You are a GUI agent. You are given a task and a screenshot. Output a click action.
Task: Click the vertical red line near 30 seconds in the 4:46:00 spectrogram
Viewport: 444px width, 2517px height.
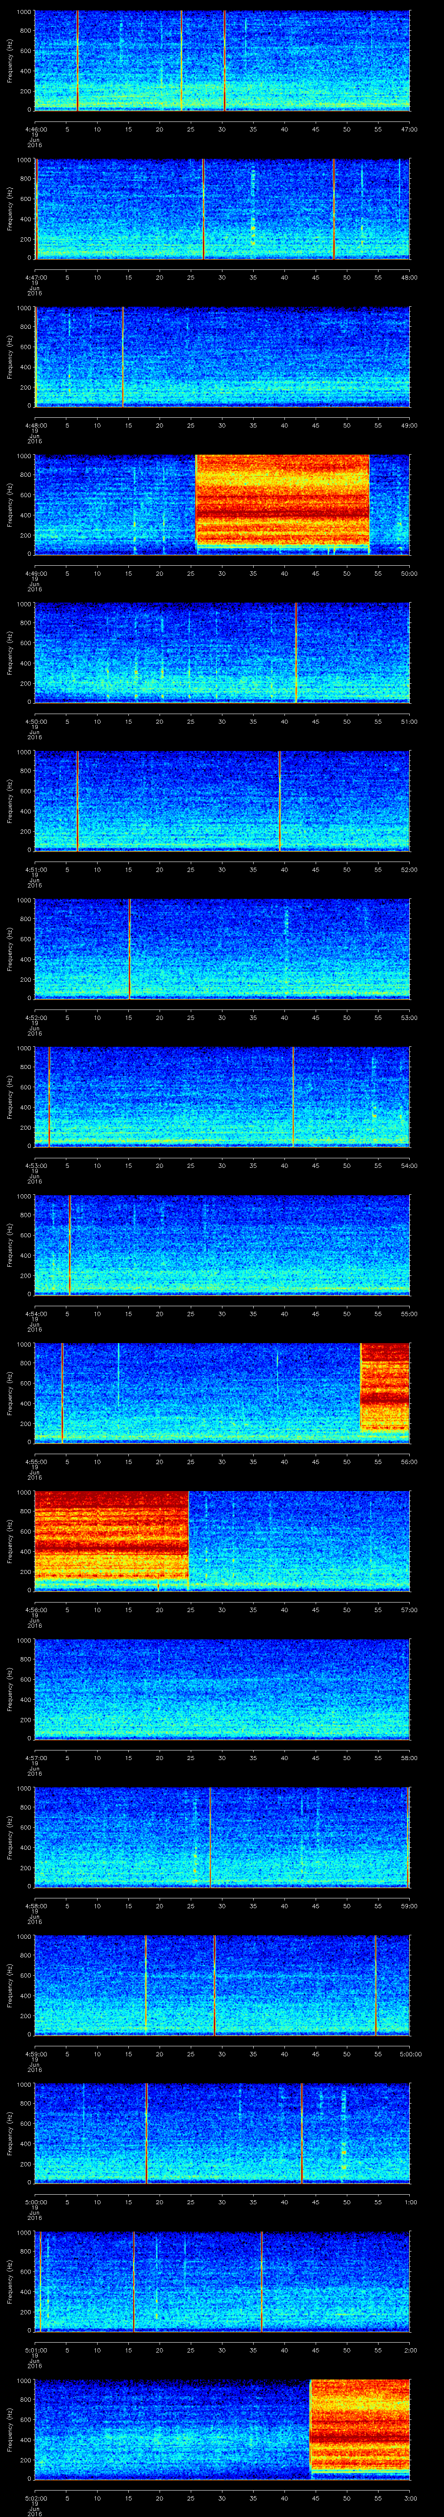coord(225,61)
